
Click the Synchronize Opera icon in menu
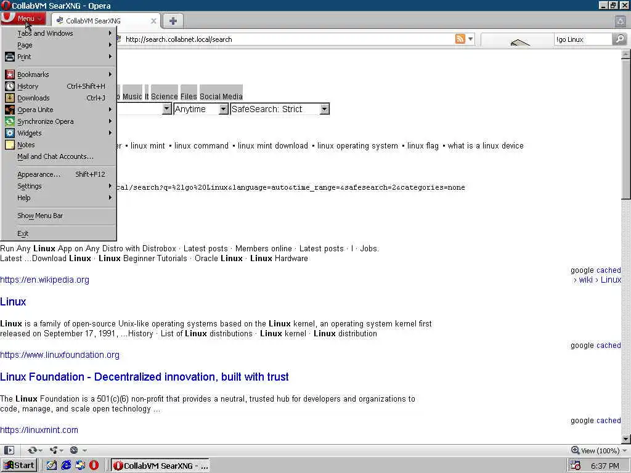[x=10, y=121]
